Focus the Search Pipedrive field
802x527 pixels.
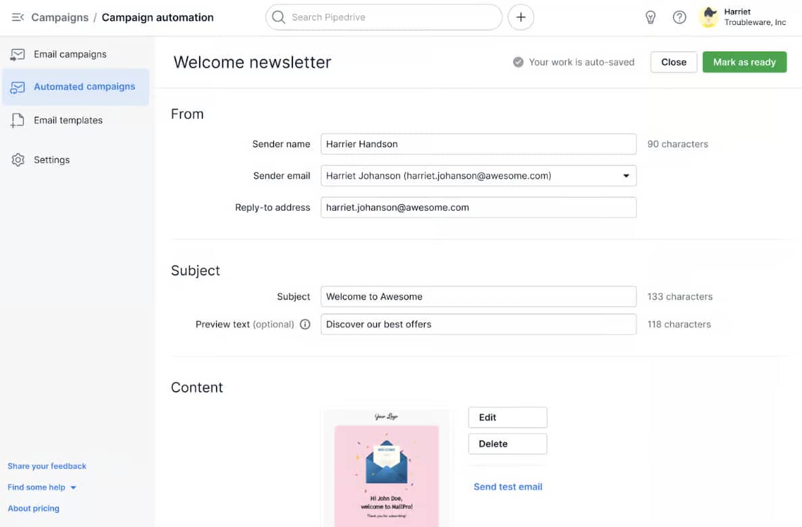point(383,18)
